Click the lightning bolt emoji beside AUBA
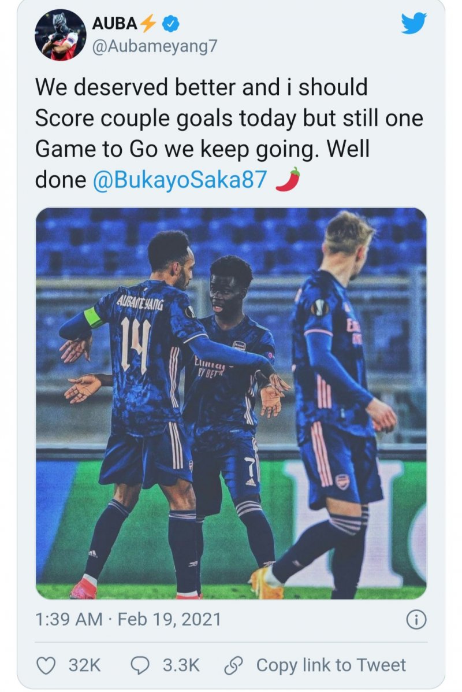The width and height of the screenshot is (462, 692). click(x=148, y=23)
